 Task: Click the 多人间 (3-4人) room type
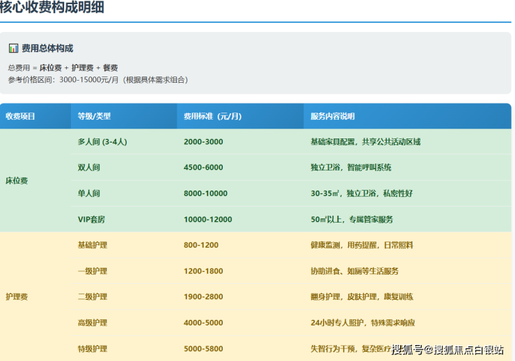click(x=102, y=142)
